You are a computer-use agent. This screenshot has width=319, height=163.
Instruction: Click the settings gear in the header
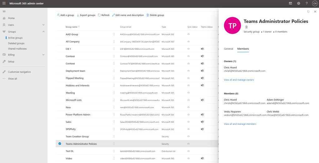pos(298,3)
